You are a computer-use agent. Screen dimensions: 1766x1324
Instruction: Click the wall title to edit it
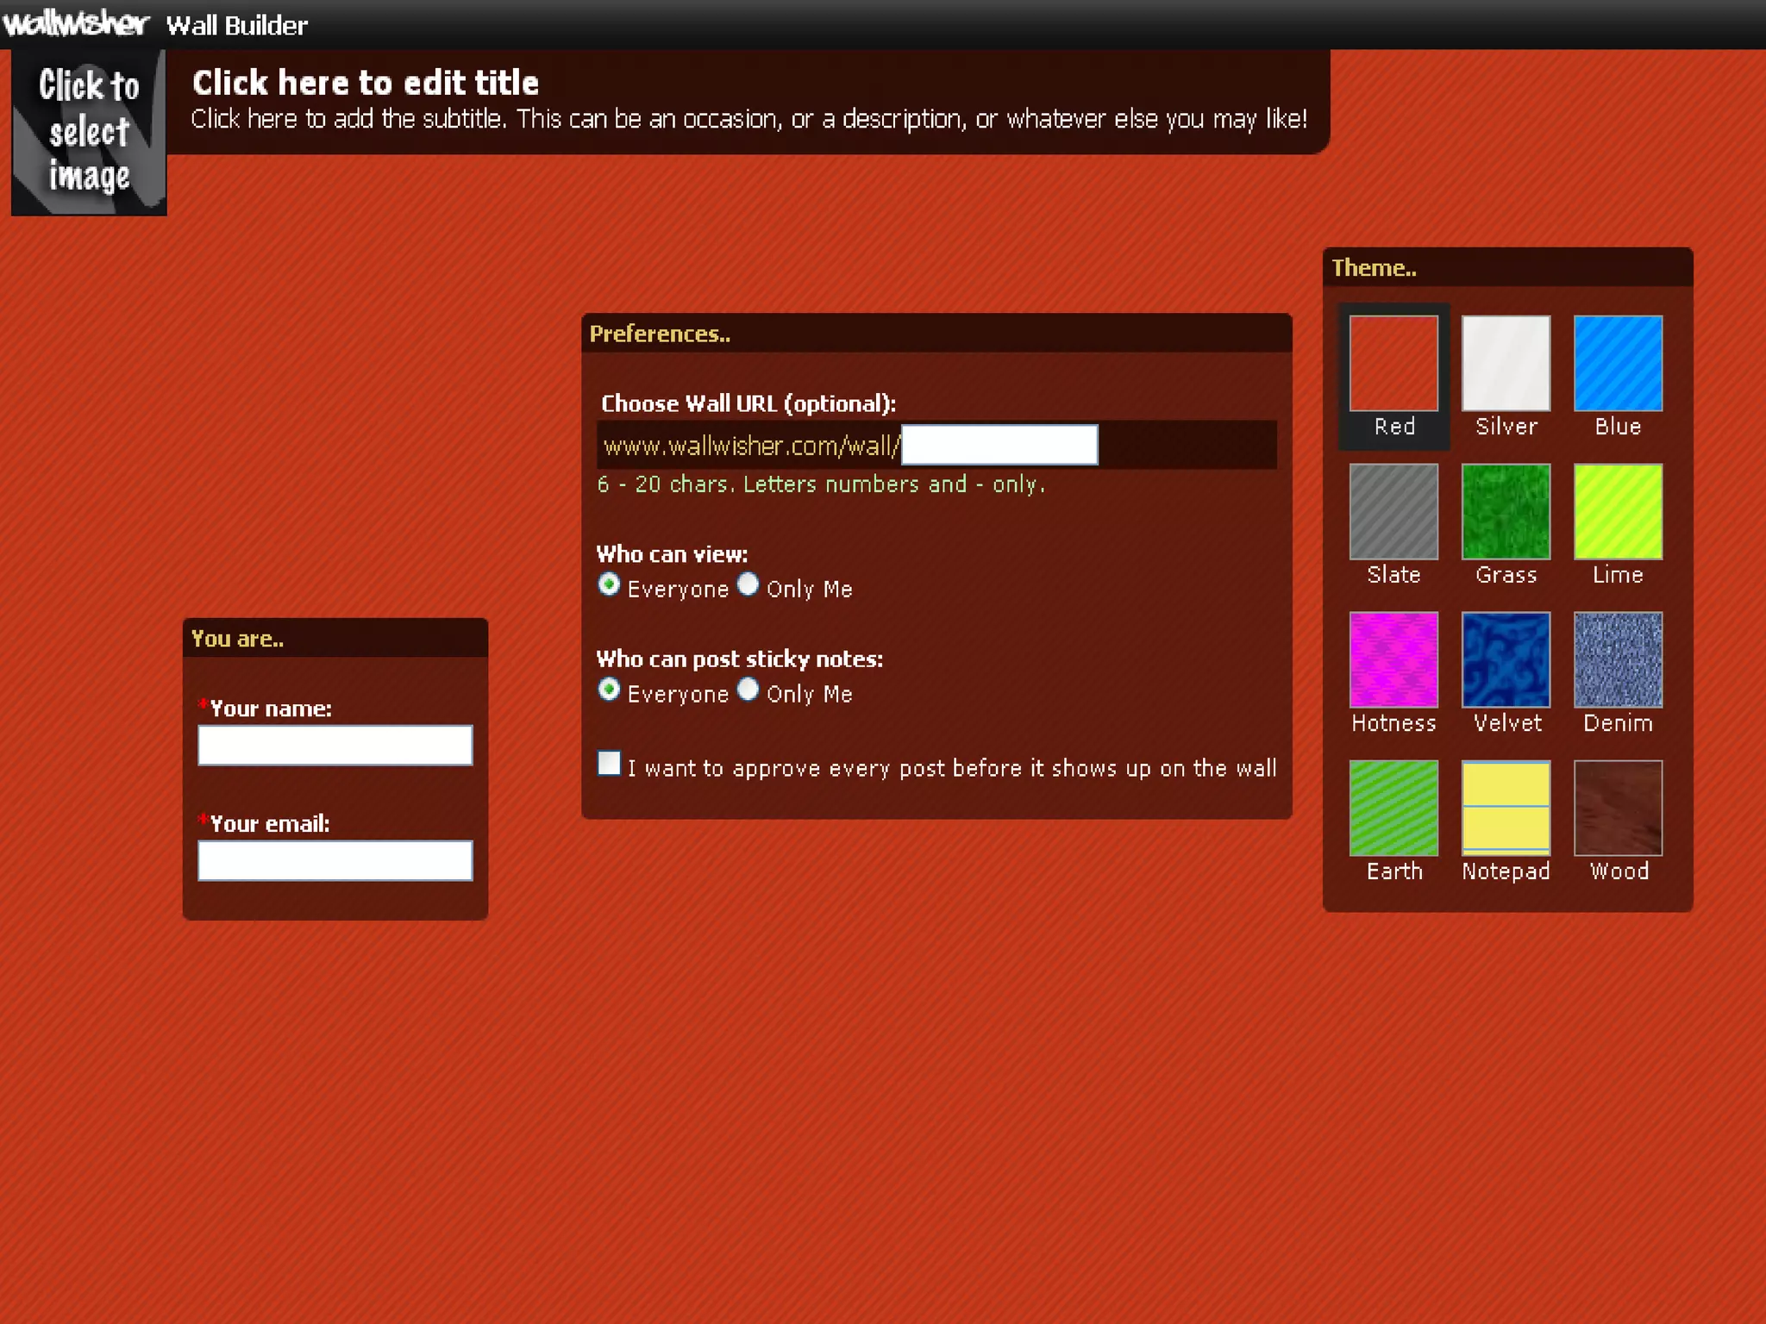coord(366,83)
